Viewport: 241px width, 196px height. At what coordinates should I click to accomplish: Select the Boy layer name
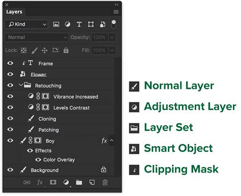point(50,141)
